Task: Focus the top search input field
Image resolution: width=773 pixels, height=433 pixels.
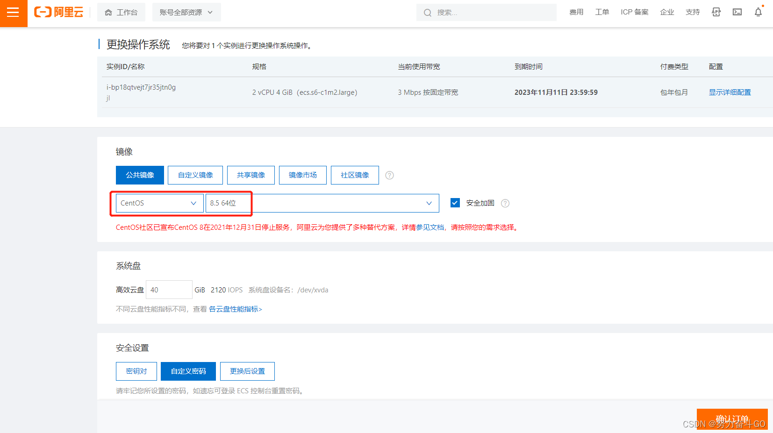Action: 487,13
